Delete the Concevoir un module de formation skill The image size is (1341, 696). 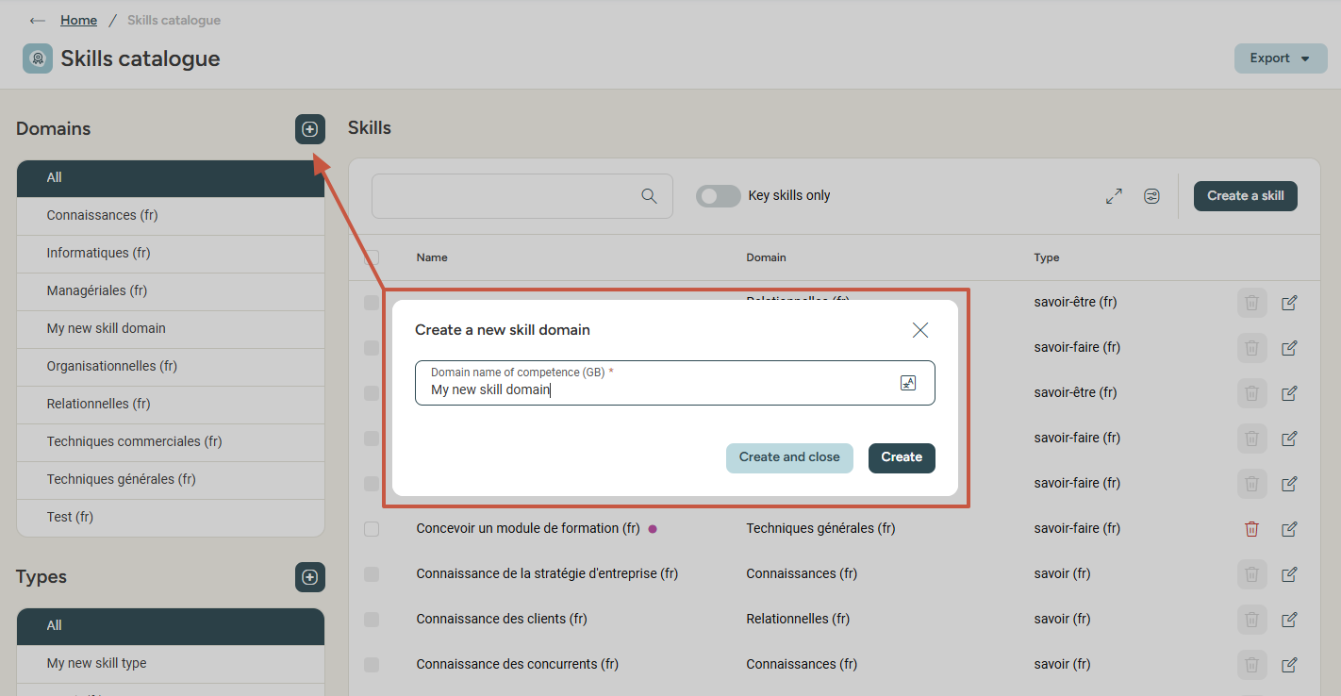(1251, 529)
